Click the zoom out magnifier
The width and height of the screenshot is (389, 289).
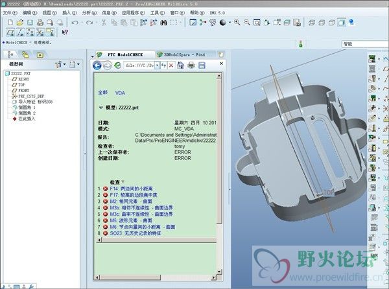pos(247,23)
